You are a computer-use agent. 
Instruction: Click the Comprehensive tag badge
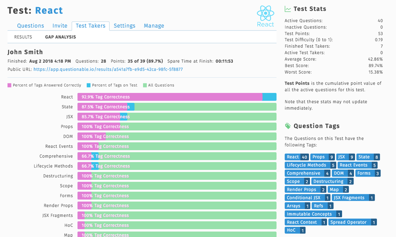click(x=308, y=173)
